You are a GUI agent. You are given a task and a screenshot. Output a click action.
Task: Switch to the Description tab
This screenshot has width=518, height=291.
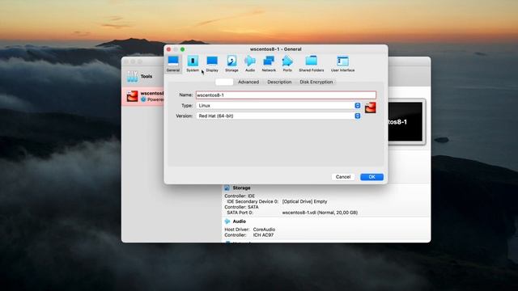point(279,82)
